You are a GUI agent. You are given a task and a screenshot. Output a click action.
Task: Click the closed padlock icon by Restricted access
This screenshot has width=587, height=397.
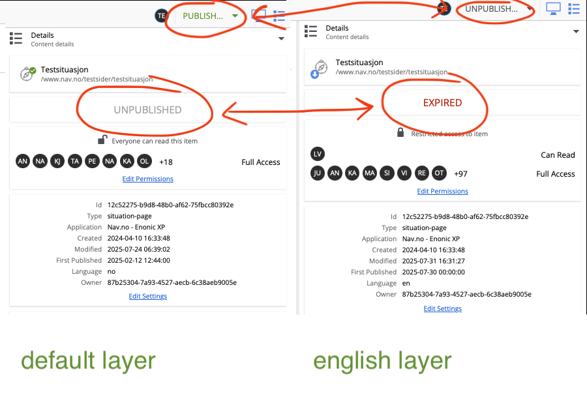click(400, 132)
